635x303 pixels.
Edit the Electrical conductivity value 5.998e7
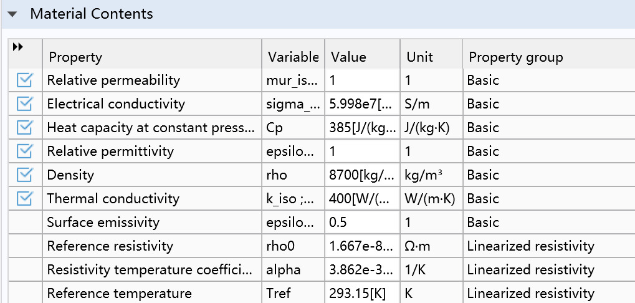pos(362,103)
